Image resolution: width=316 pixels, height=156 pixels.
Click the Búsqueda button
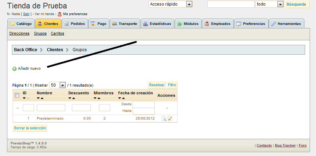(x=297, y=4)
